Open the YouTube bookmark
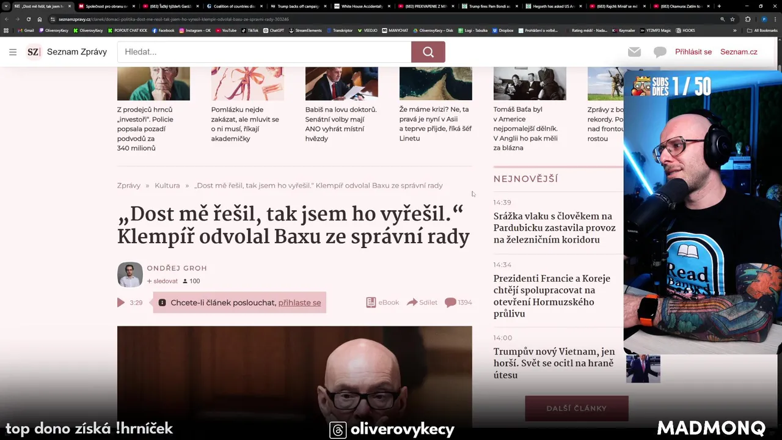 click(226, 31)
